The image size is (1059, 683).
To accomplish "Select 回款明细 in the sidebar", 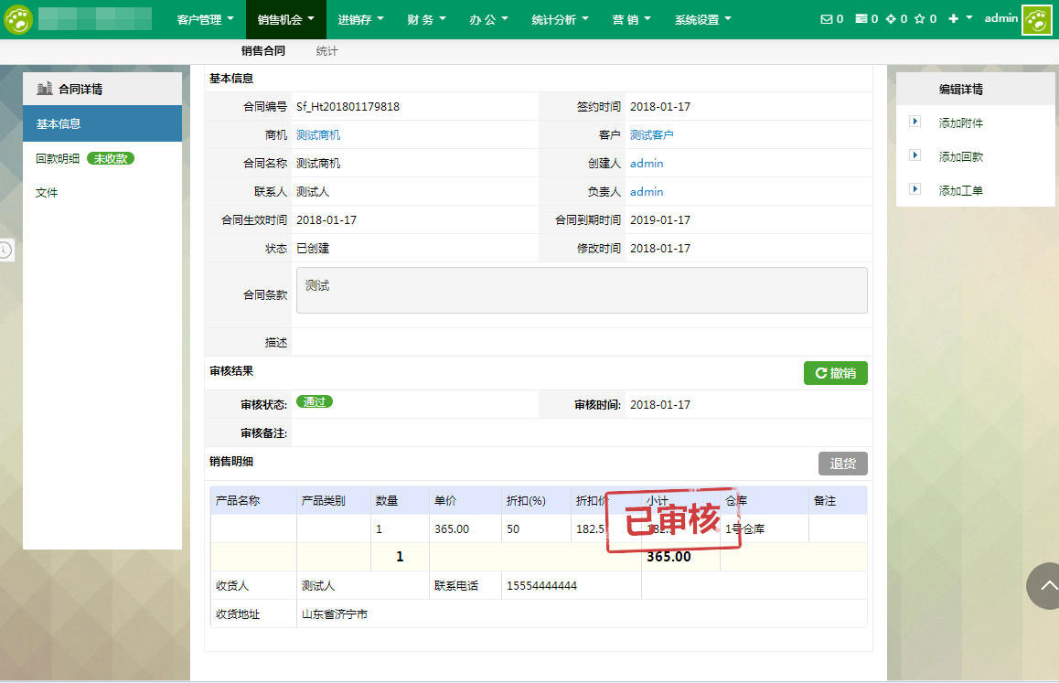I will point(58,158).
